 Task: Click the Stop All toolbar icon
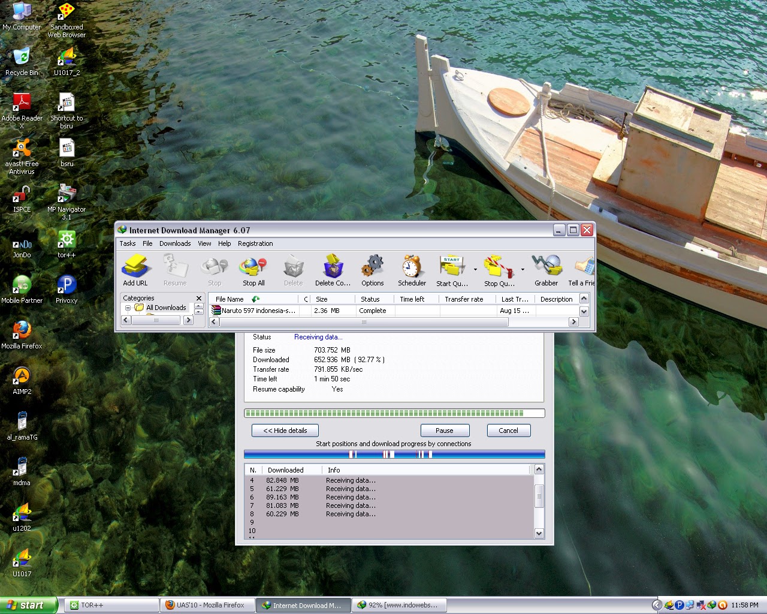(x=253, y=270)
